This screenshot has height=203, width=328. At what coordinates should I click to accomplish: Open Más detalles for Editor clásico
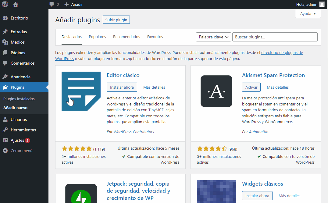(x=154, y=87)
